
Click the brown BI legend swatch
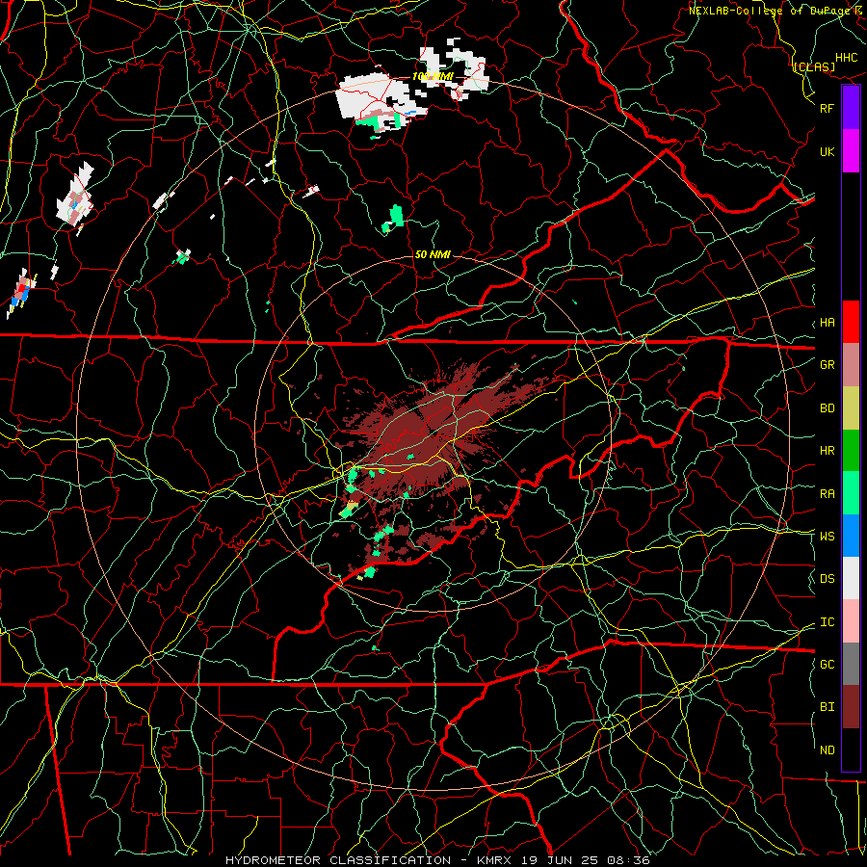[851, 707]
